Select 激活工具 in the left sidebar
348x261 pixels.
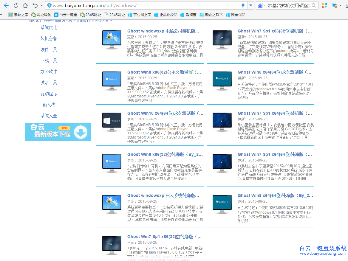click(49, 83)
